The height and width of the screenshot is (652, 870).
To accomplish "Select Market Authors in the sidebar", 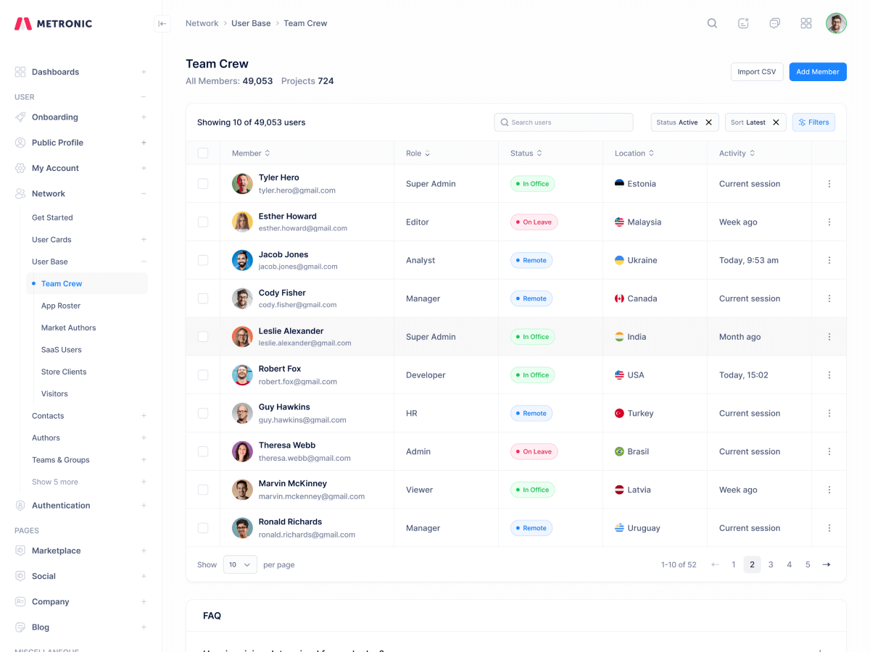I will [68, 327].
